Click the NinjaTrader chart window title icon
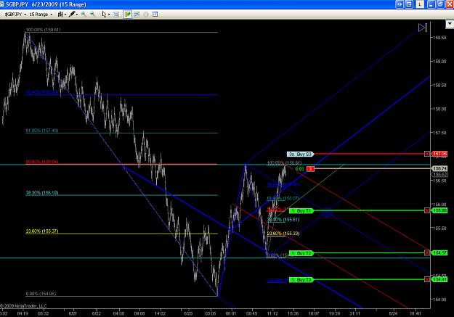This screenshot has height=317, width=454. pyautogui.click(x=2, y=4)
